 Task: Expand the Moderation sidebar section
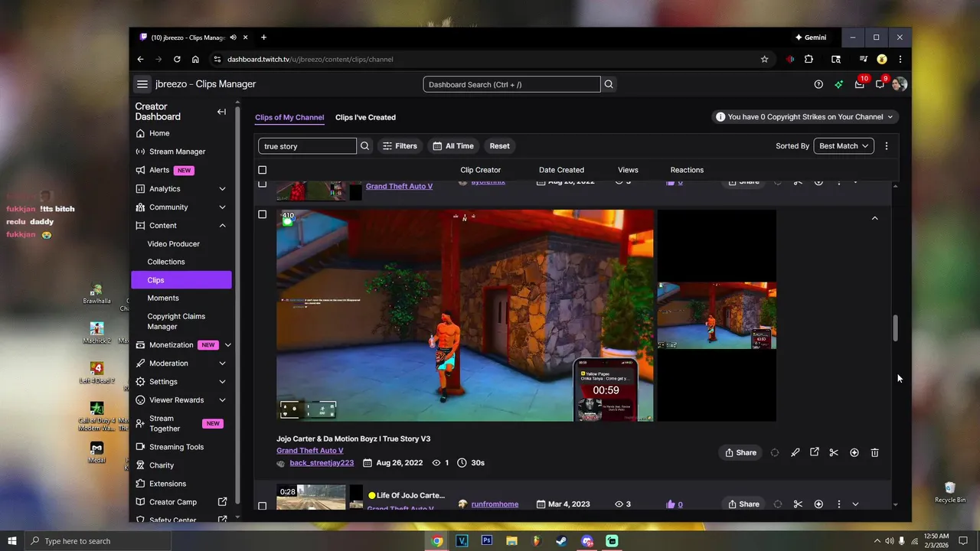(222, 364)
